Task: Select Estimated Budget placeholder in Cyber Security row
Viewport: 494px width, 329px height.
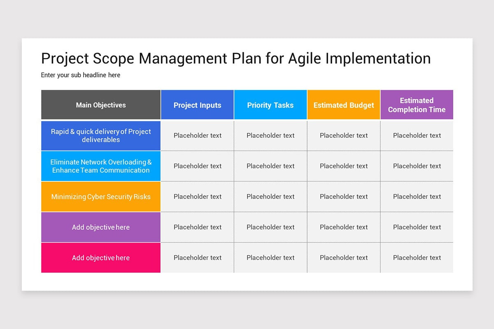Action: point(344,197)
